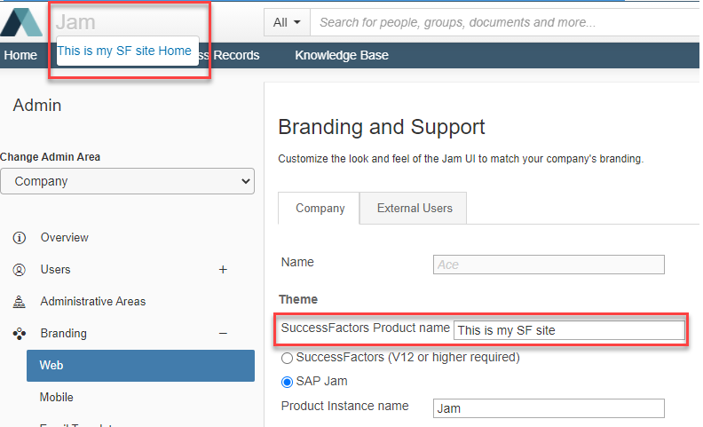Click the Overview info icon
703x427 pixels.
(x=20, y=238)
